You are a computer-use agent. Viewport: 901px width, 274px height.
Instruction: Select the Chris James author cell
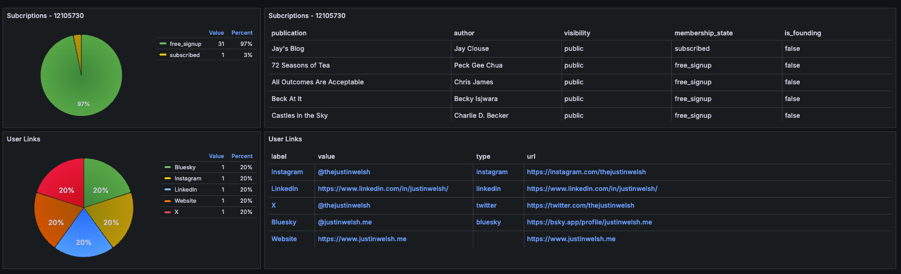[473, 82]
